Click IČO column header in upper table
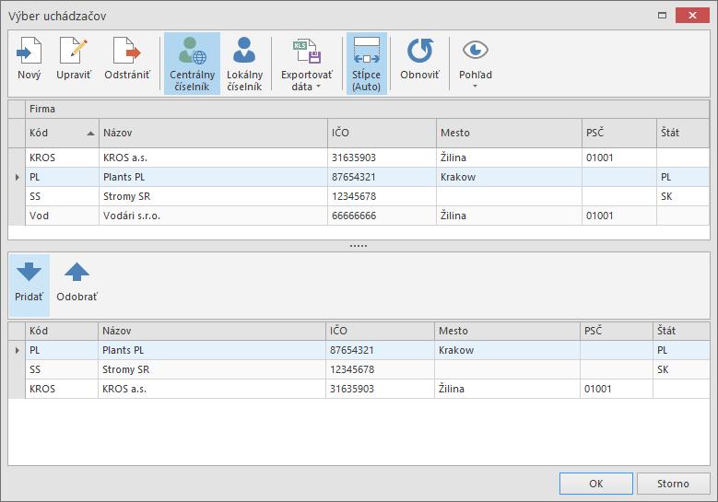Viewport: 718px width, 502px height. pyautogui.click(x=382, y=133)
